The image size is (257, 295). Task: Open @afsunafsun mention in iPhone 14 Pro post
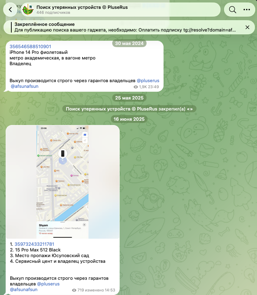(x=24, y=86)
